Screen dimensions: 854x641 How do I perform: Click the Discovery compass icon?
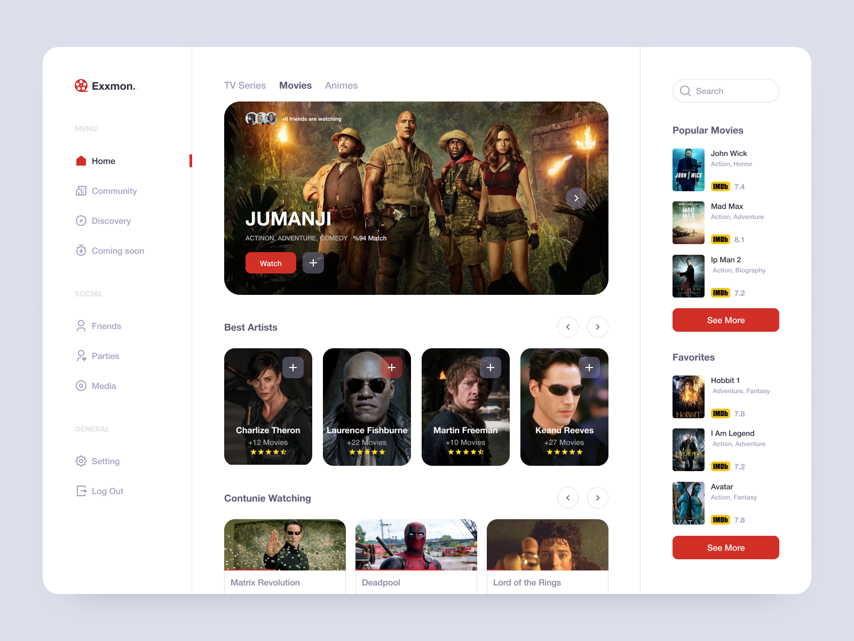(80, 221)
